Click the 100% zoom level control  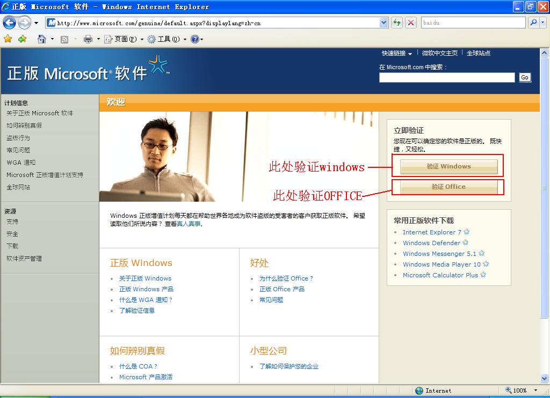(516, 390)
